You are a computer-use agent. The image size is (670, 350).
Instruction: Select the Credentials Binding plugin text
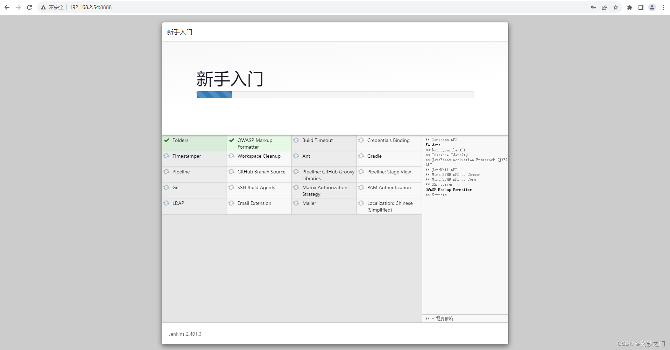tap(388, 140)
